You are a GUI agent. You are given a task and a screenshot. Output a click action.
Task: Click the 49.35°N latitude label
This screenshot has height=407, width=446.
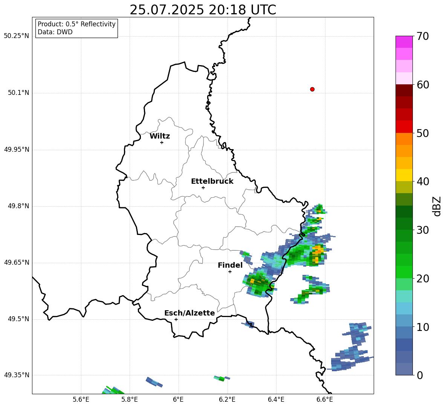(x=17, y=375)
